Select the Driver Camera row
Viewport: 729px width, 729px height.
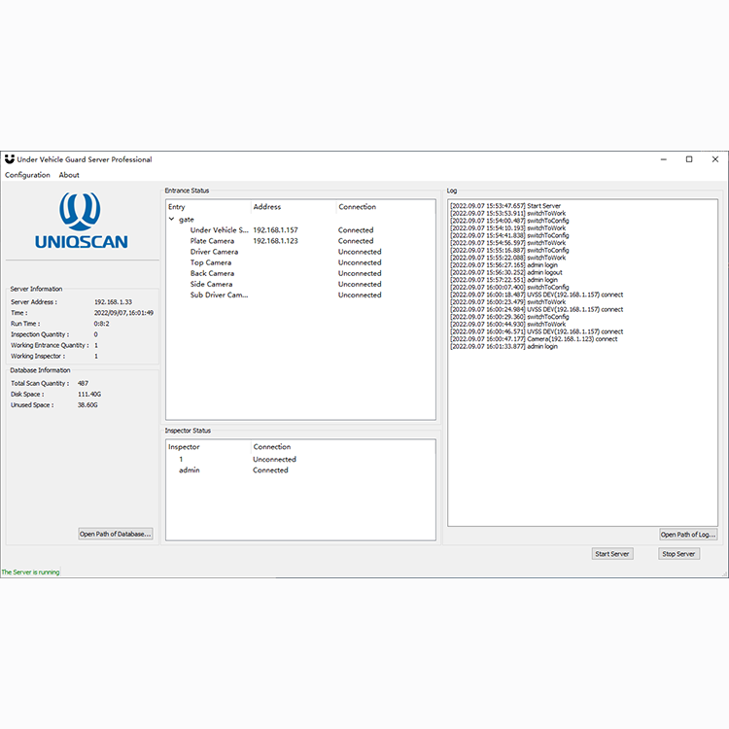[x=214, y=252]
